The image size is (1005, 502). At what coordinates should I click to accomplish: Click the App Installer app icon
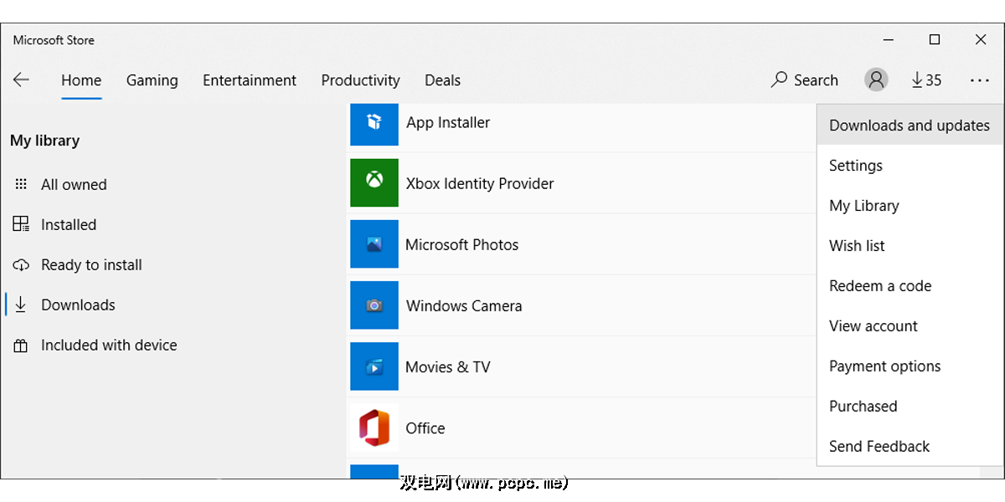tap(374, 124)
